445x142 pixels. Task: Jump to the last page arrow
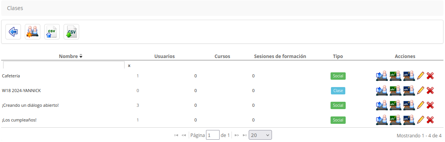pyautogui.click(x=245, y=135)
